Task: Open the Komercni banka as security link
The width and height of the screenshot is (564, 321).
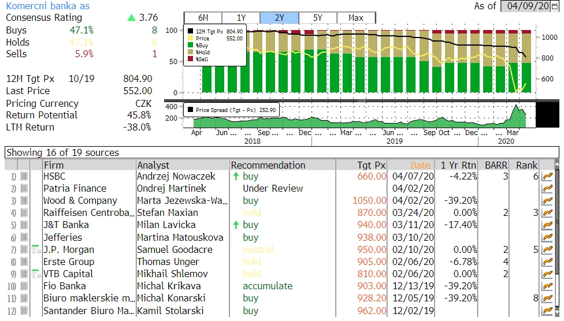Action: tap(48, 6)
